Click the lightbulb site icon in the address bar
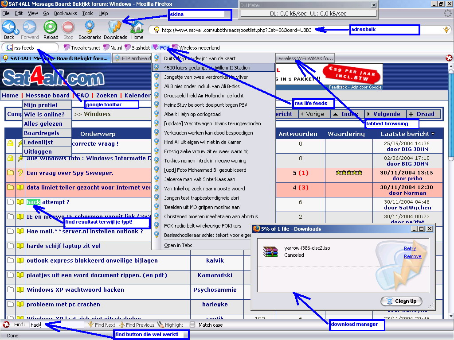 click(157, 30)
